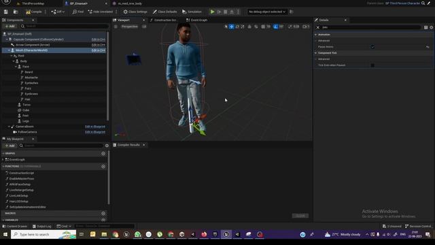Click the green Play button
The height and width of the screenshot is (245, 435).
coord(212,12)
